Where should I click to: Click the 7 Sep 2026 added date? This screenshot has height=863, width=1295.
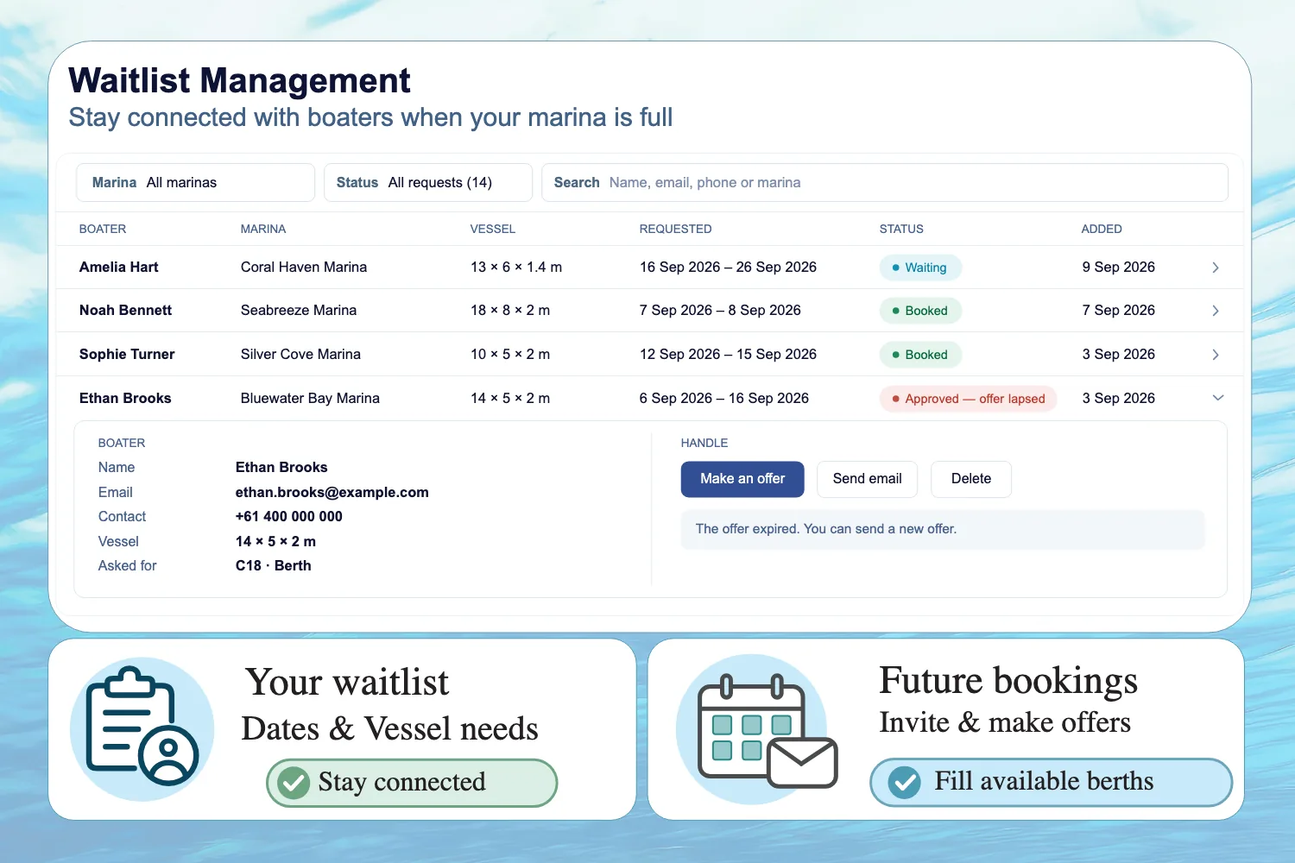pos(1119,311)
